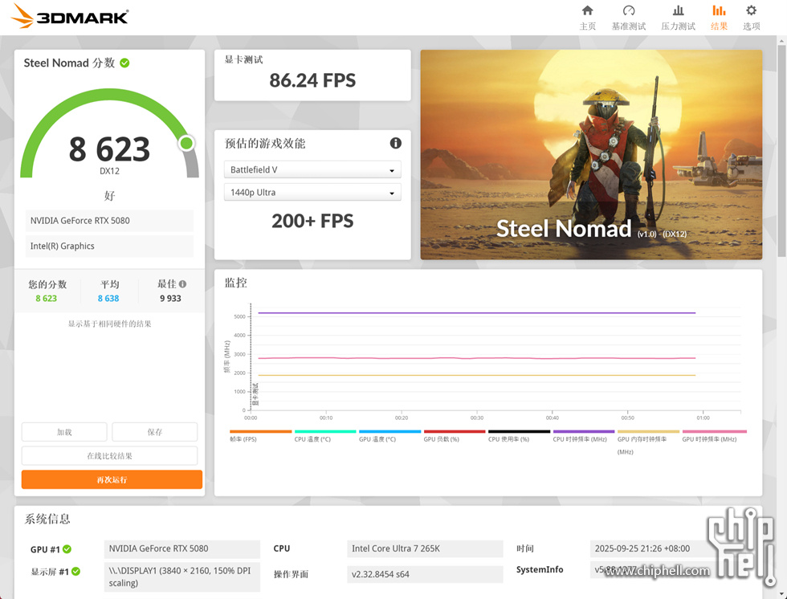Open info icon for estimated game performance
The height and width of the screenshot is (599, 787).
[x=395, y=144]
